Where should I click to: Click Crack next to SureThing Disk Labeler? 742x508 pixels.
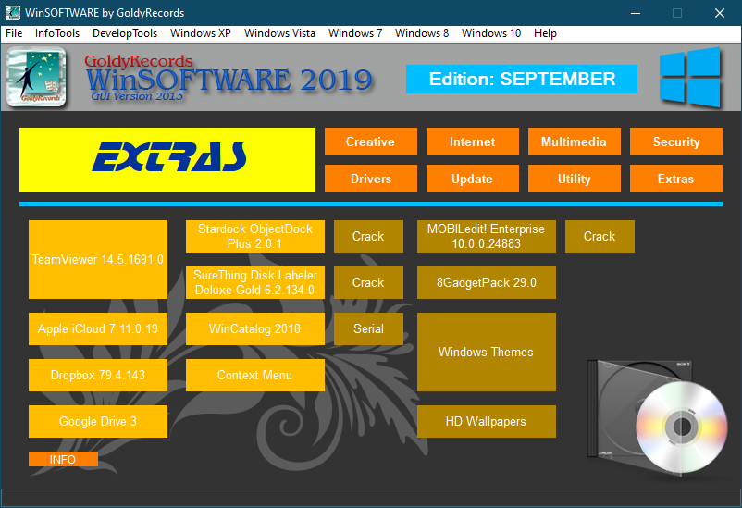[x=368, y=282]
